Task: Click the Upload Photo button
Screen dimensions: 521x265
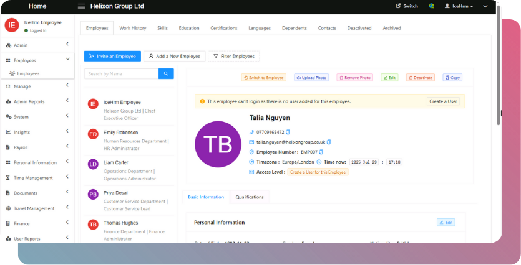Action: pyautogui.click(x=311, y=78)
